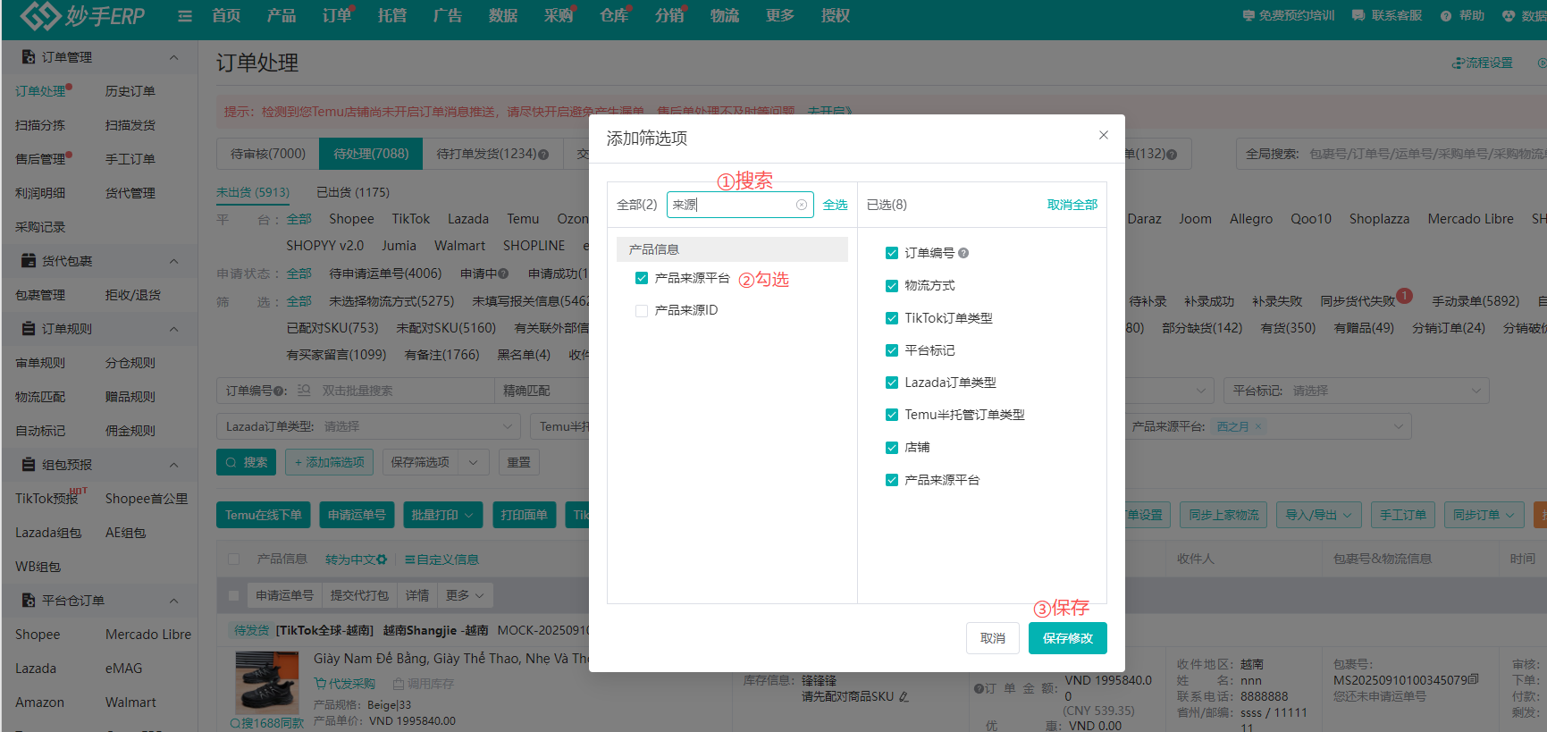Viewport: 1547px width, 732px height.
Task: Click the 自定义信息 list icon
Action: [x=409, y=560]
